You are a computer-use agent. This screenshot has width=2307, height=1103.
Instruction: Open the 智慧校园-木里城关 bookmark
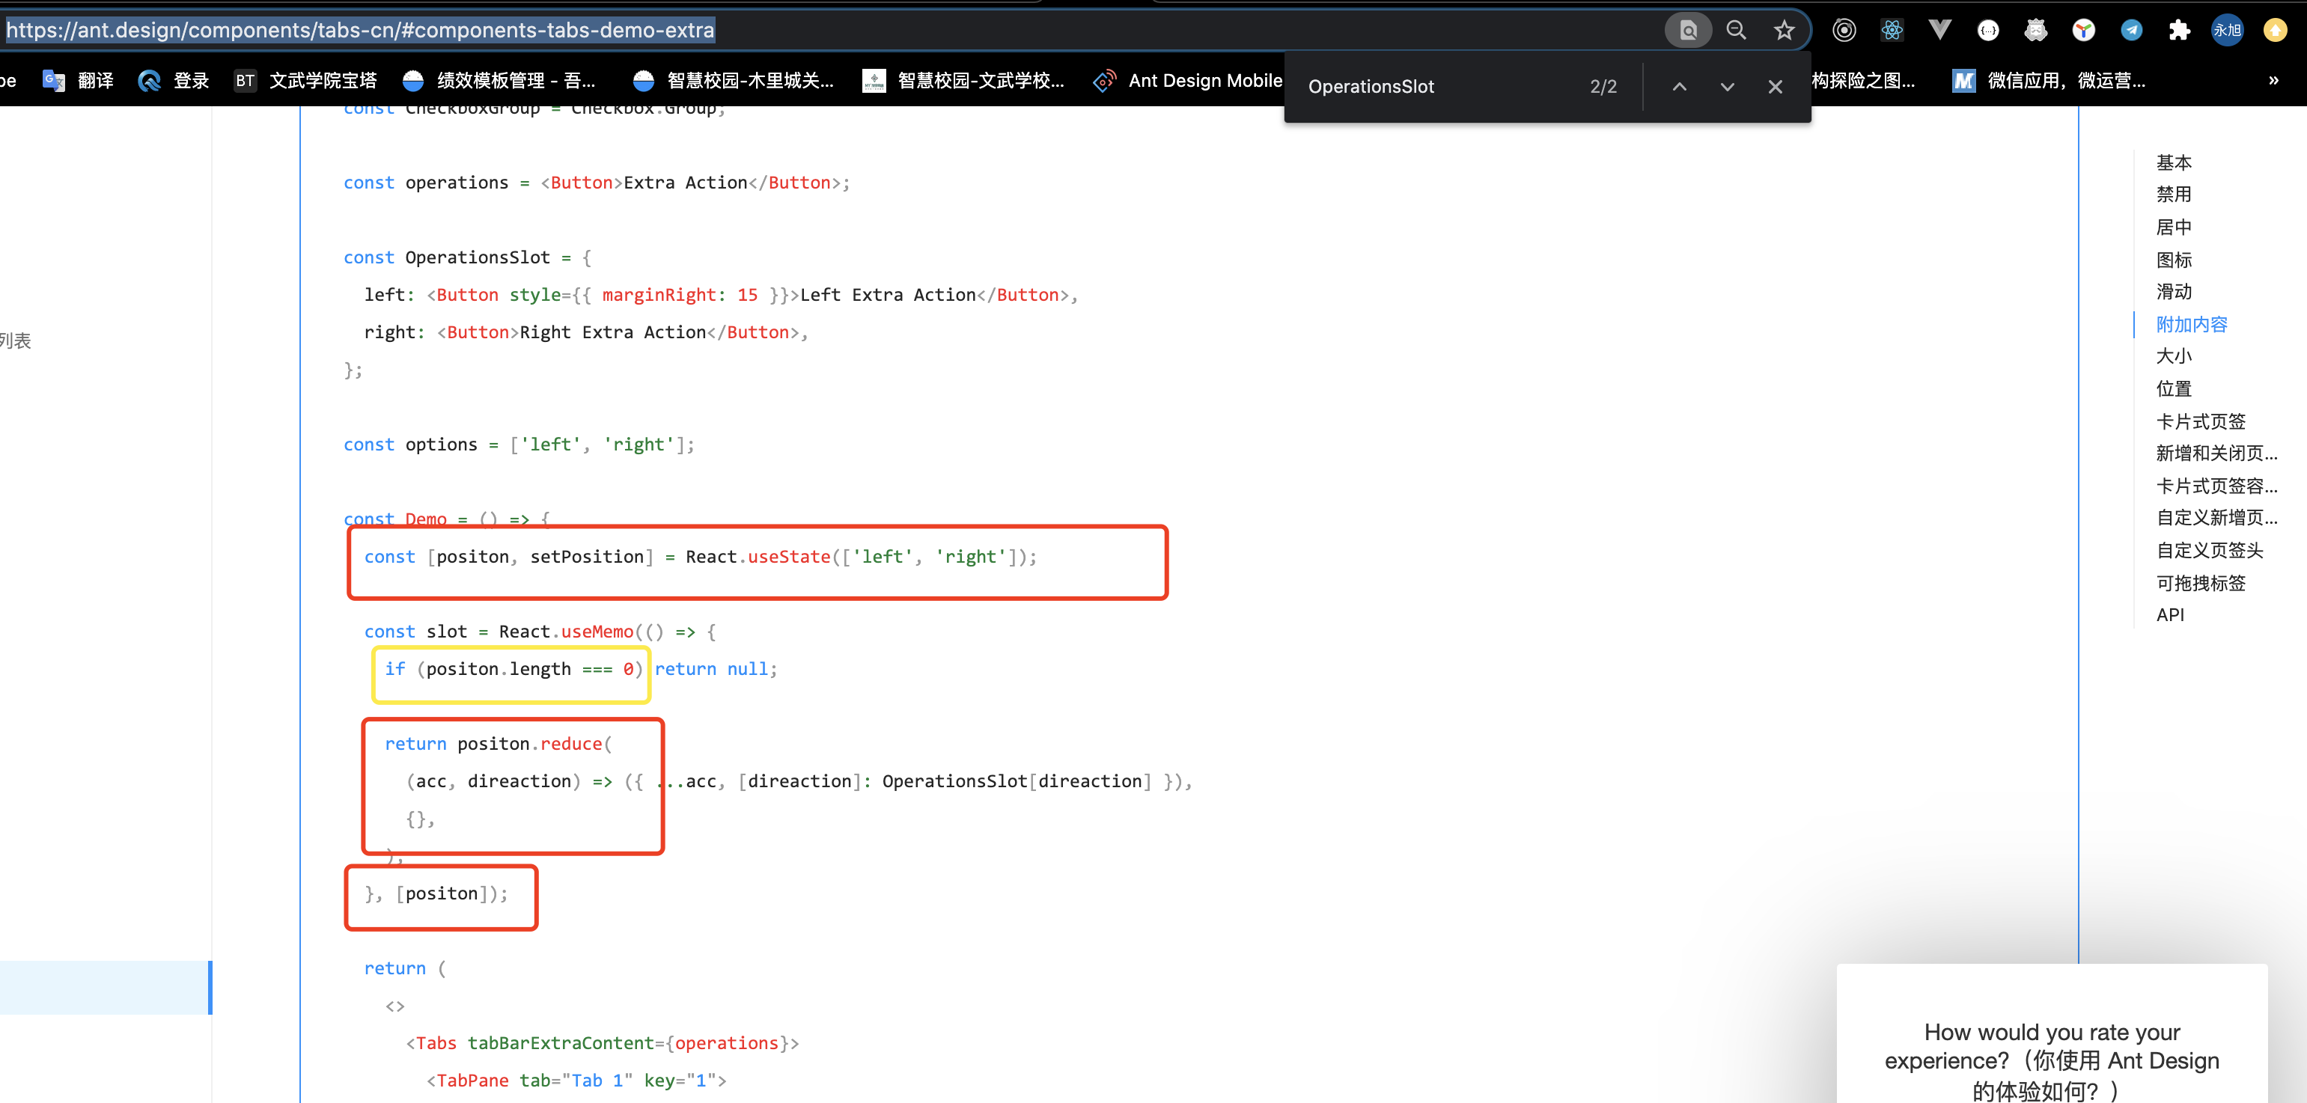(733, 81)
